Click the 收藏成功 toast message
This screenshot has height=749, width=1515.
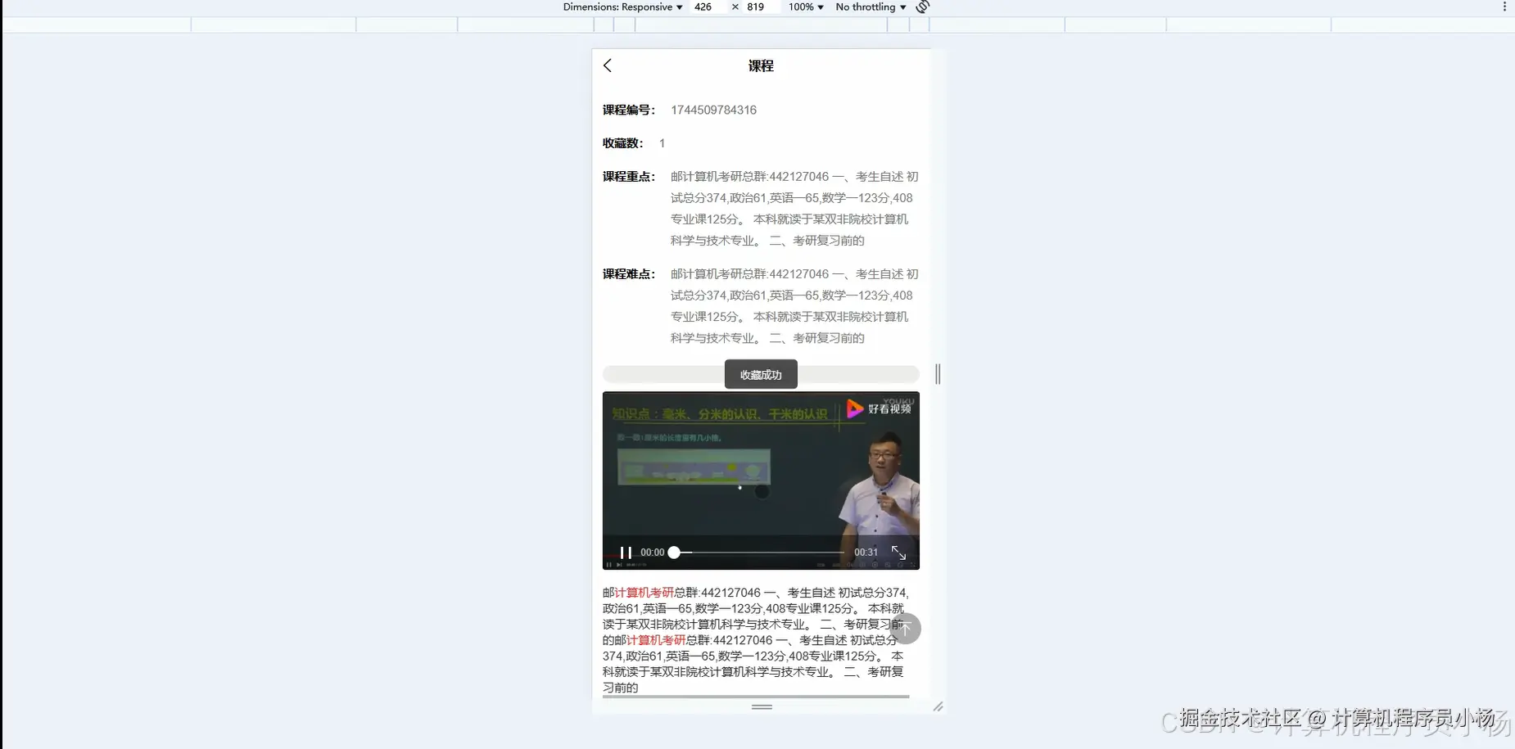(x=761, y=374)
